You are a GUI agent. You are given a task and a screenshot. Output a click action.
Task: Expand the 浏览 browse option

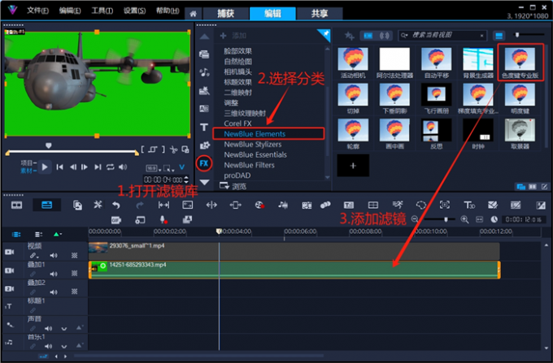point(237,186)
